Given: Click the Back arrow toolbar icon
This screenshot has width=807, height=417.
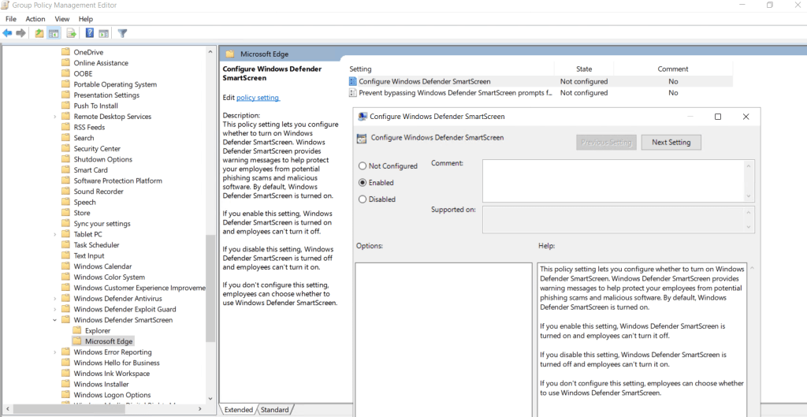Looking at the screenshot, I should point(7,33).
